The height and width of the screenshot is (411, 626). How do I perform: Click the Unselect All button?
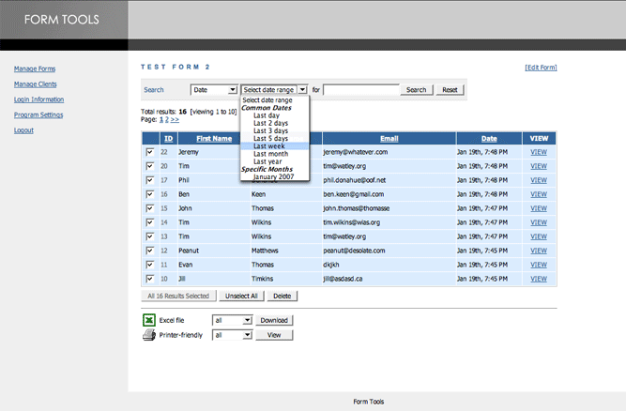241,296
